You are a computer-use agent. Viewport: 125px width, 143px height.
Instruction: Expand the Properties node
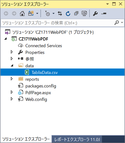point(12,52)
